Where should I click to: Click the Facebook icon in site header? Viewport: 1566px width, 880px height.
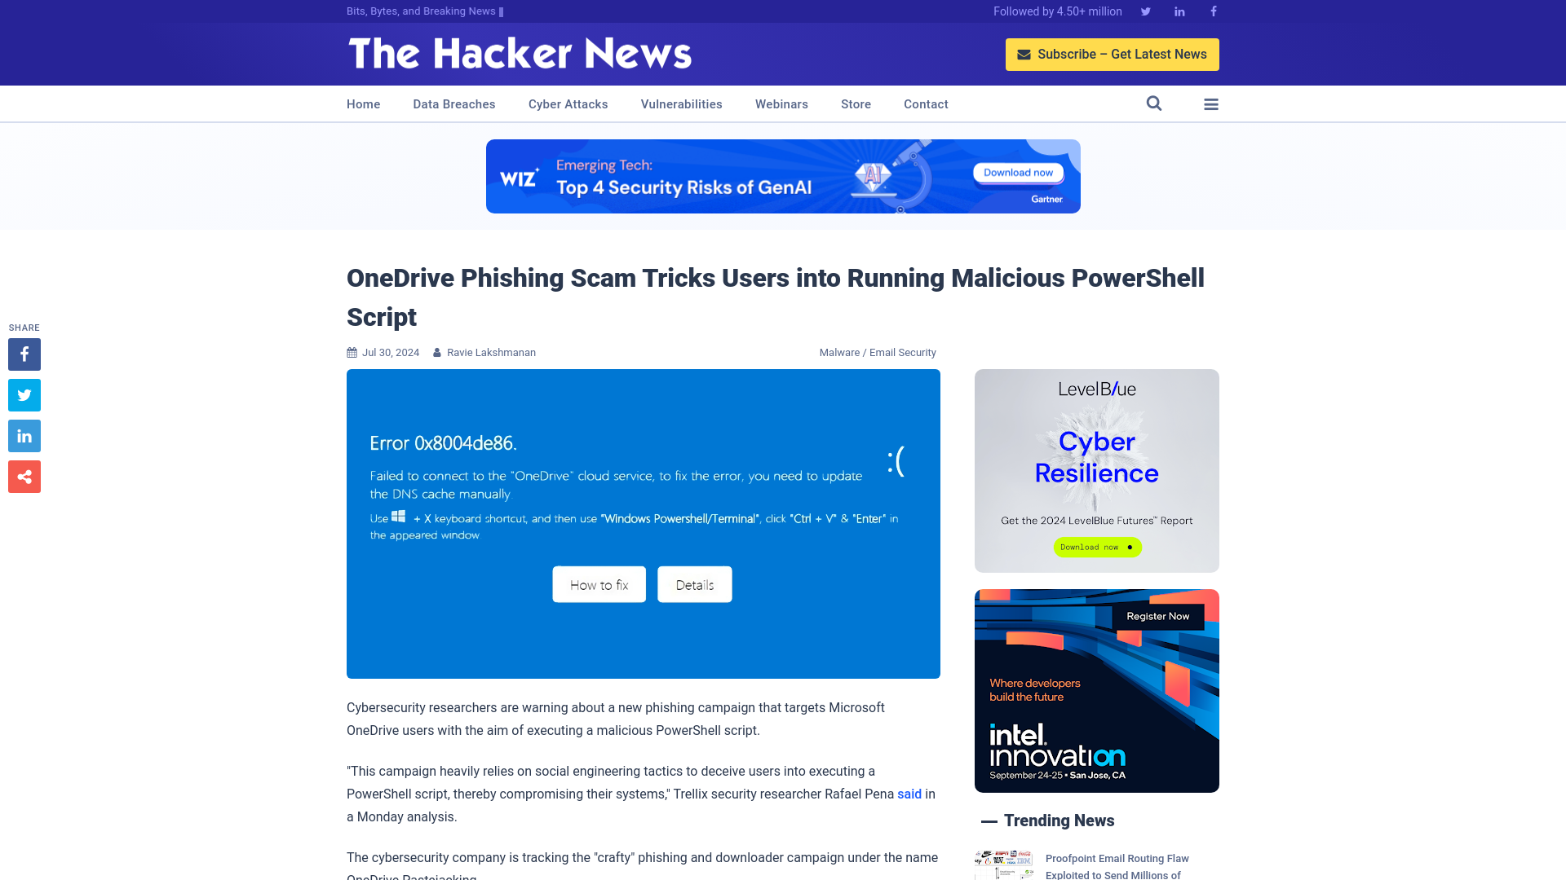tap(1213, 11)
